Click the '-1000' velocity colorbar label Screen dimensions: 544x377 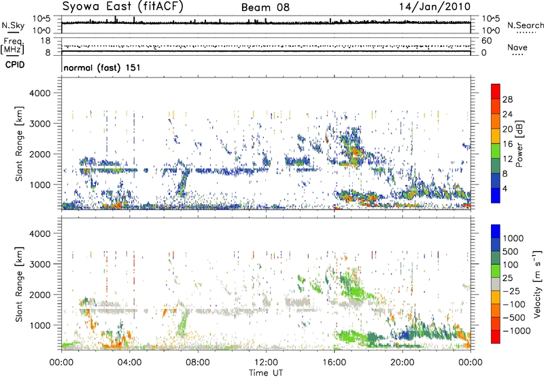pos(517,331)
